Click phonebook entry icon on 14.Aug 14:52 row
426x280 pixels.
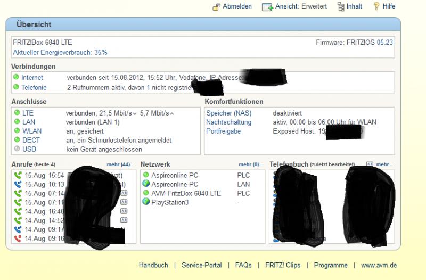point(124,220)
